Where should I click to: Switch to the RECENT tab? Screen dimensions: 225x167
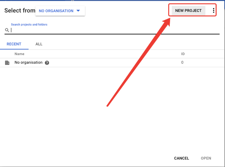pyautogui.click(x=14, y=44)
